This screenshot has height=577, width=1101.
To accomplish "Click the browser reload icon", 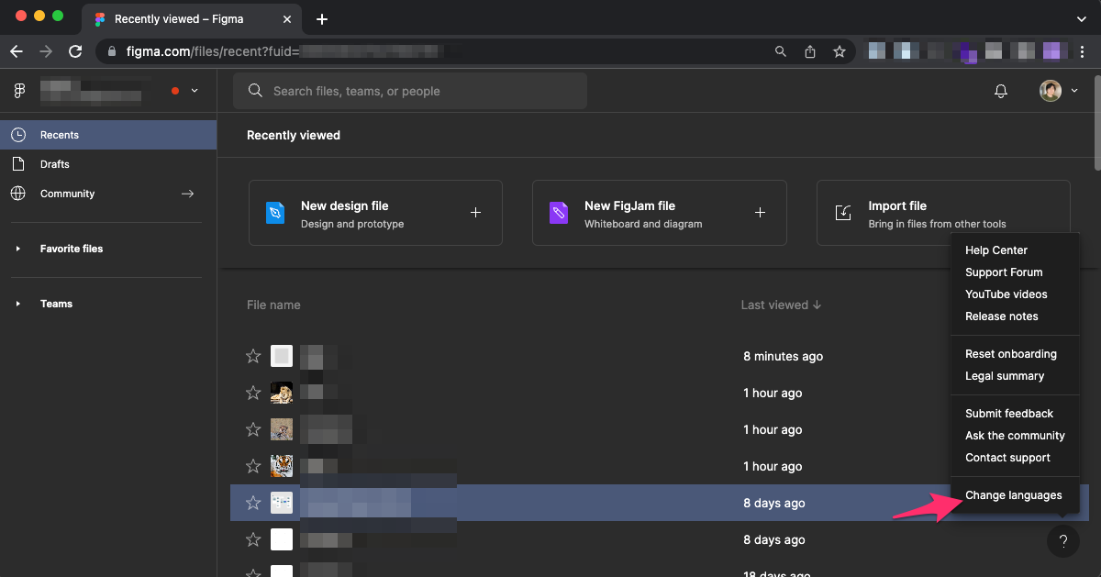I will (75, 51).
